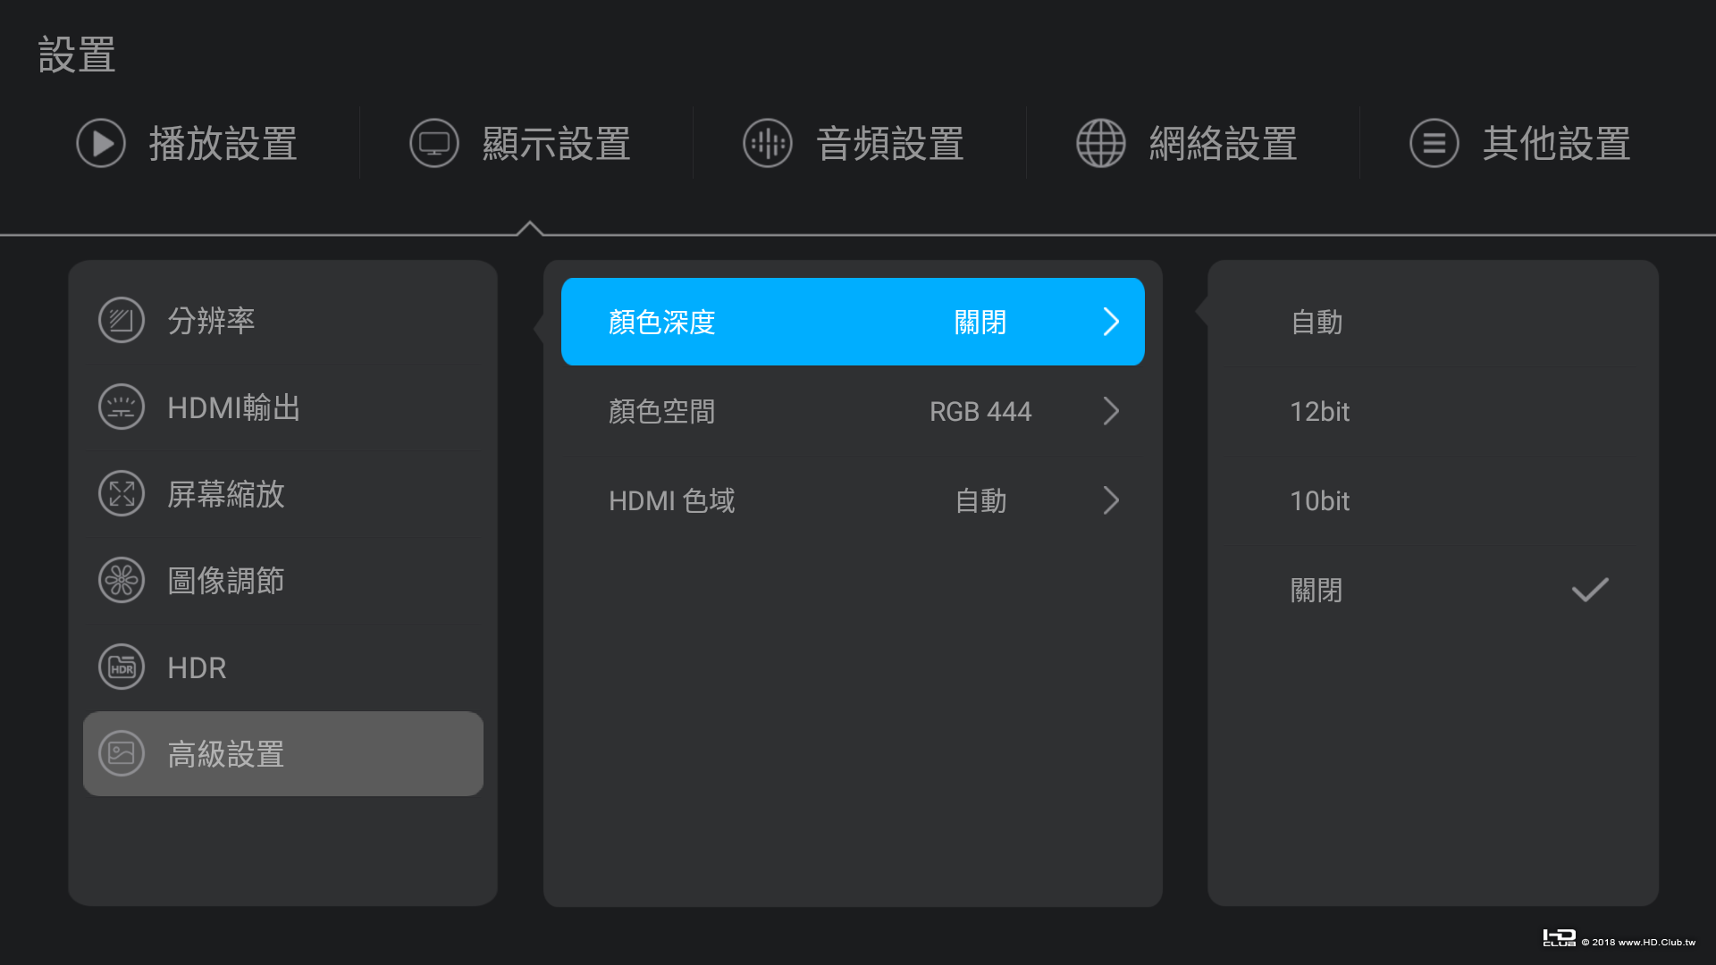Viewport: 1716px width, 965px height.
Task: Click the audio waveform icon for 音頻設置
Action: (768, 143)
